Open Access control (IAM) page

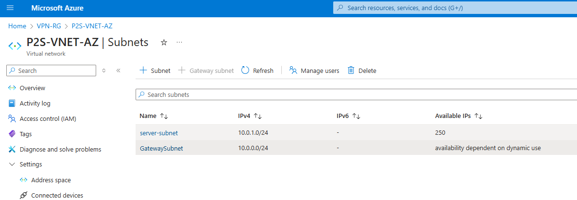click(48, 118)
